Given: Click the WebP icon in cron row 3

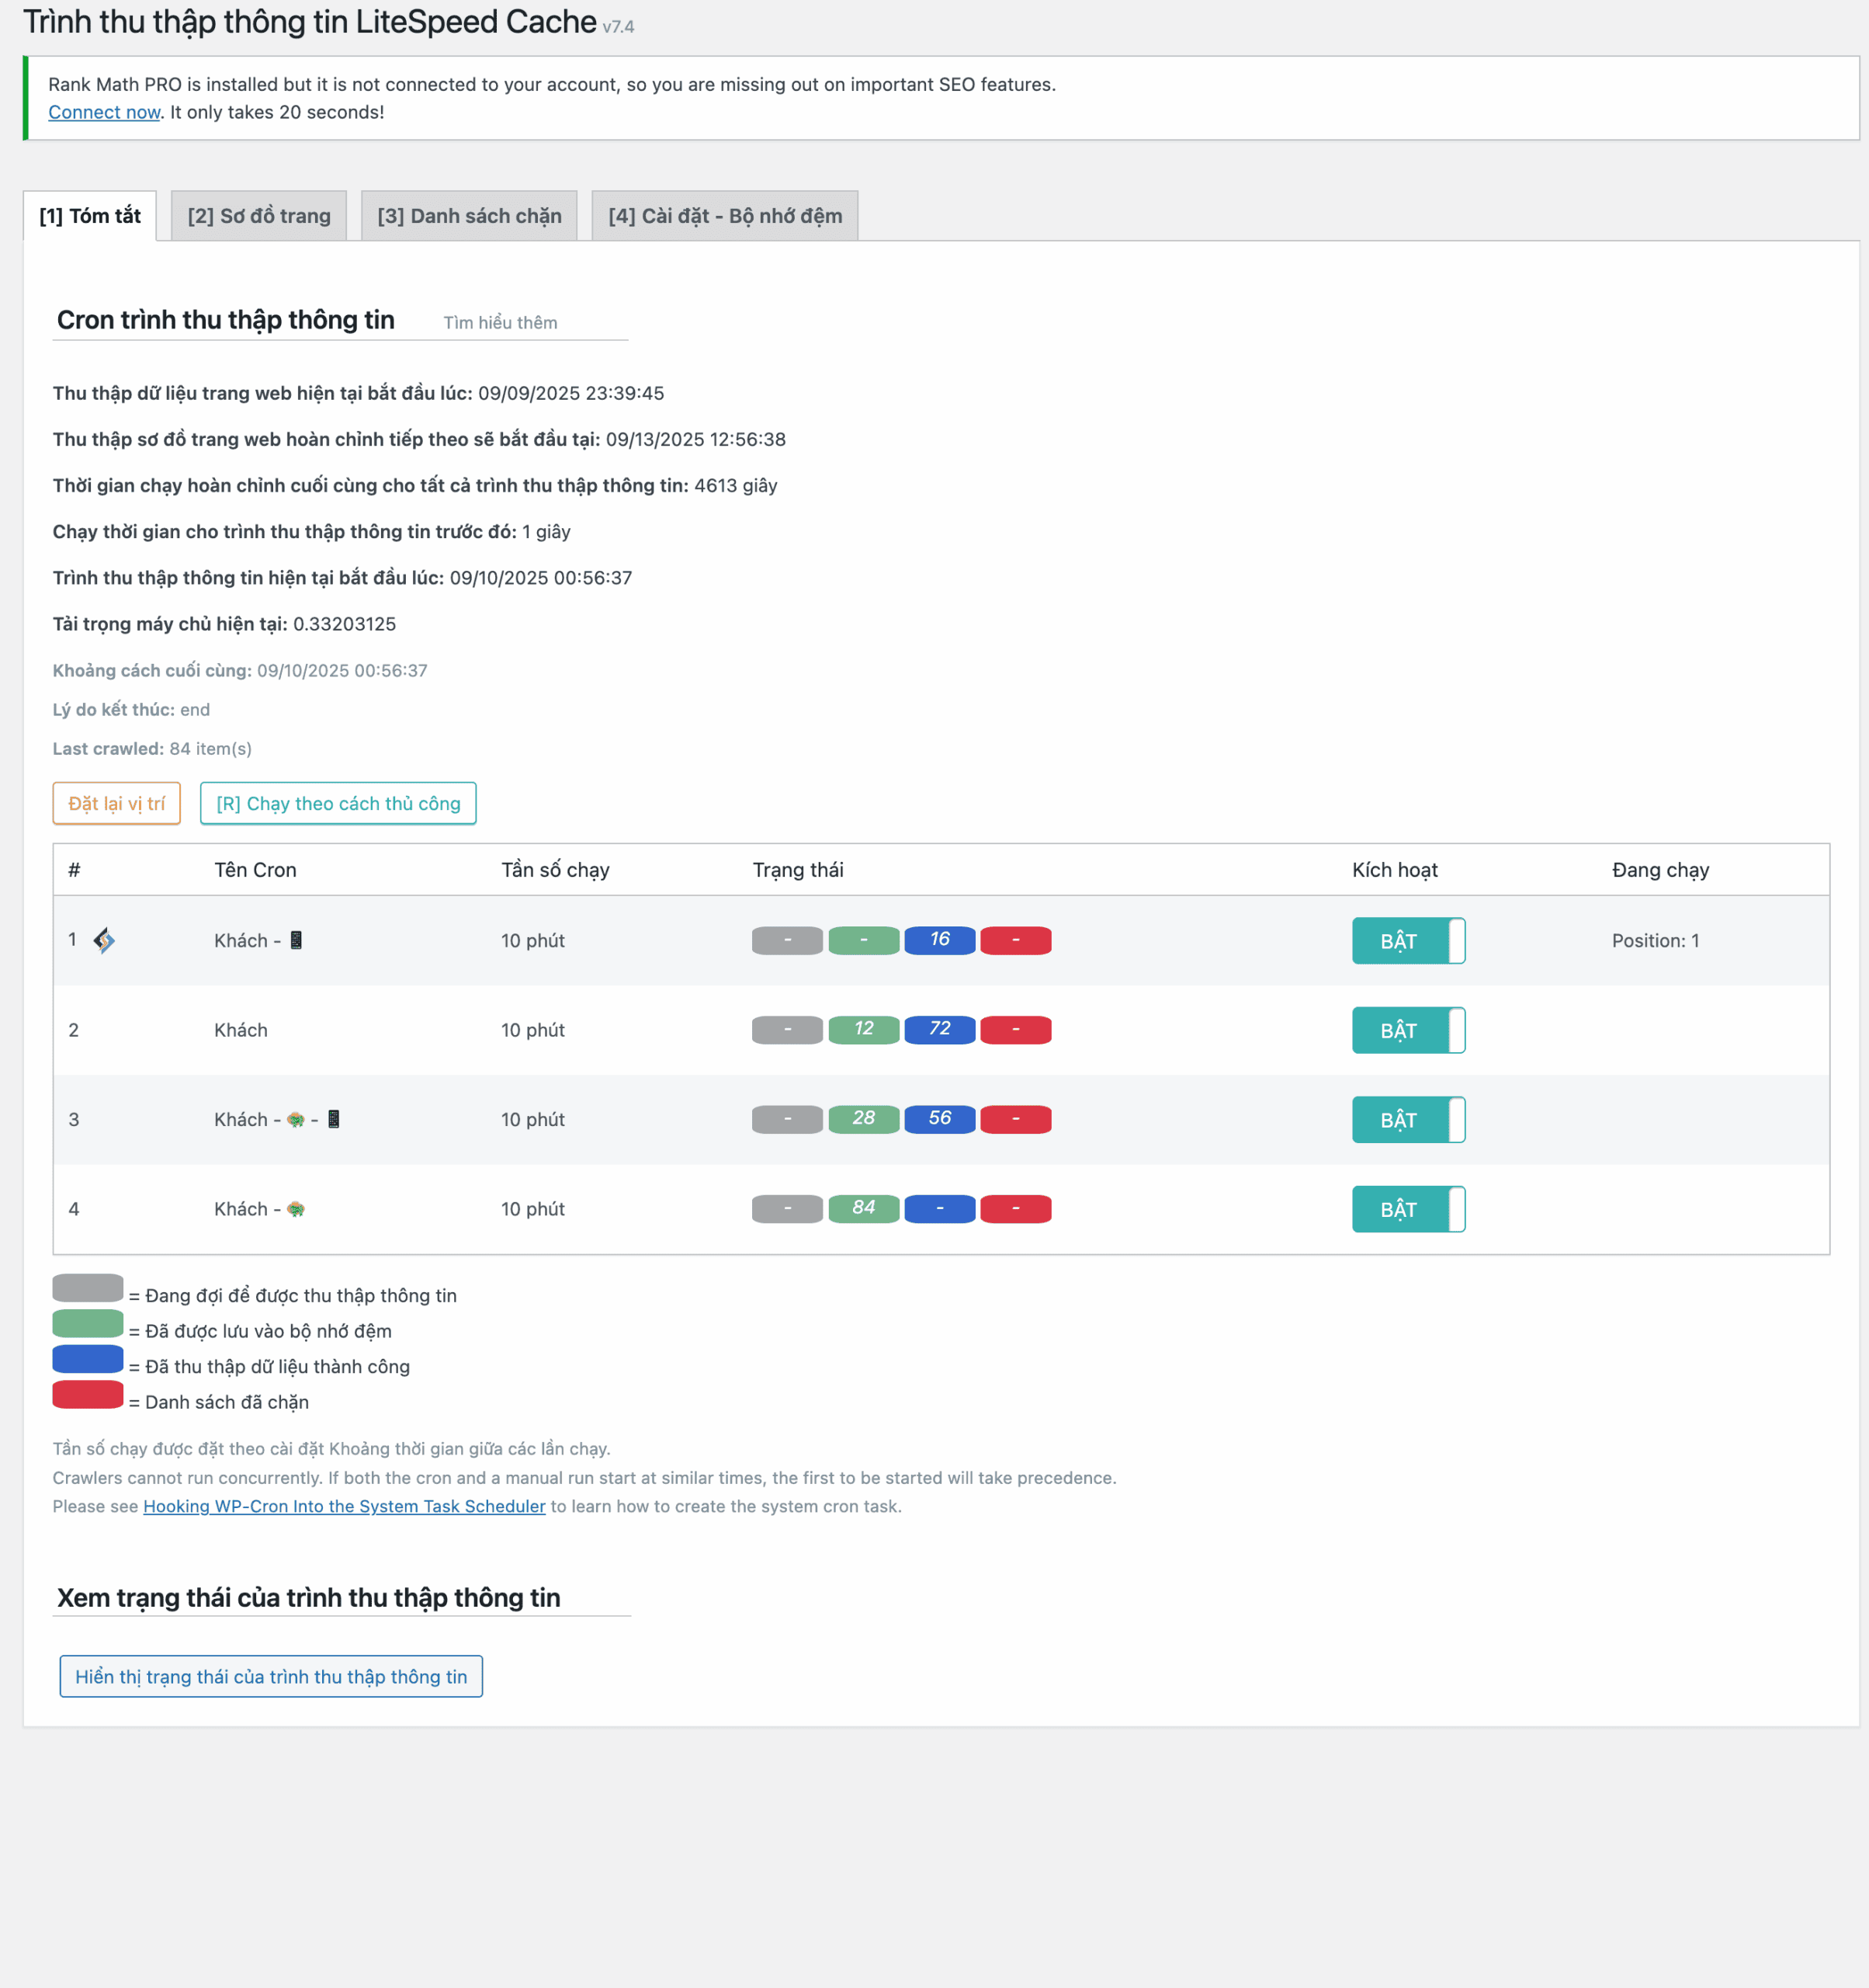Looking at the screenshot, I should pos(296,1119).
